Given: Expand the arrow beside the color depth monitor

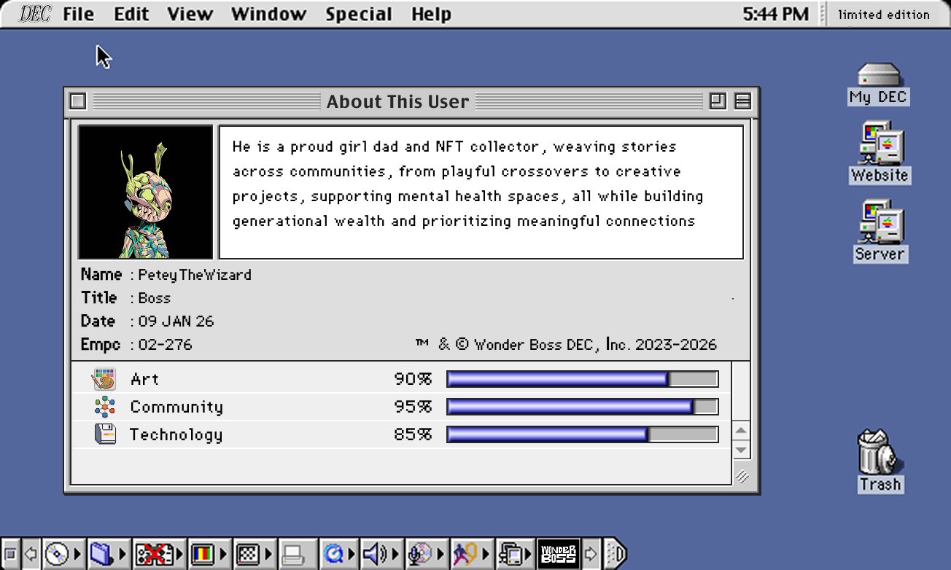Looking at the screenshot, I should 222,554.
